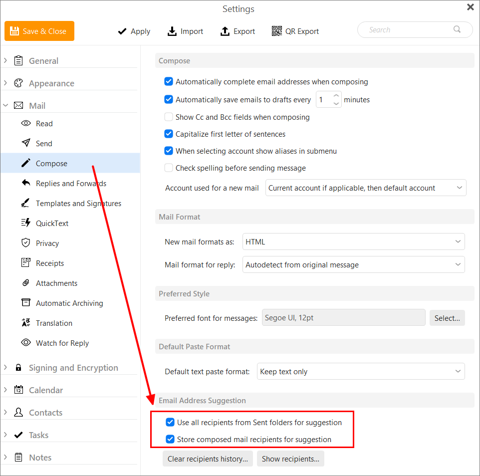Select Attachments paperclip icon
Viewport: 480px width, 476px height.
(26, 282)
